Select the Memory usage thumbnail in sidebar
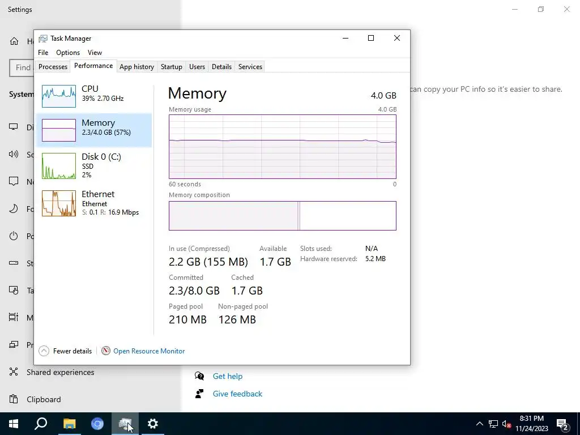This screenshot has height=435, width=580. coord(59,130)
